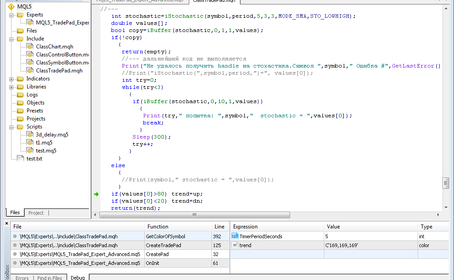Collapse the Include folder

pyautogui.click(x=11, y=39)
